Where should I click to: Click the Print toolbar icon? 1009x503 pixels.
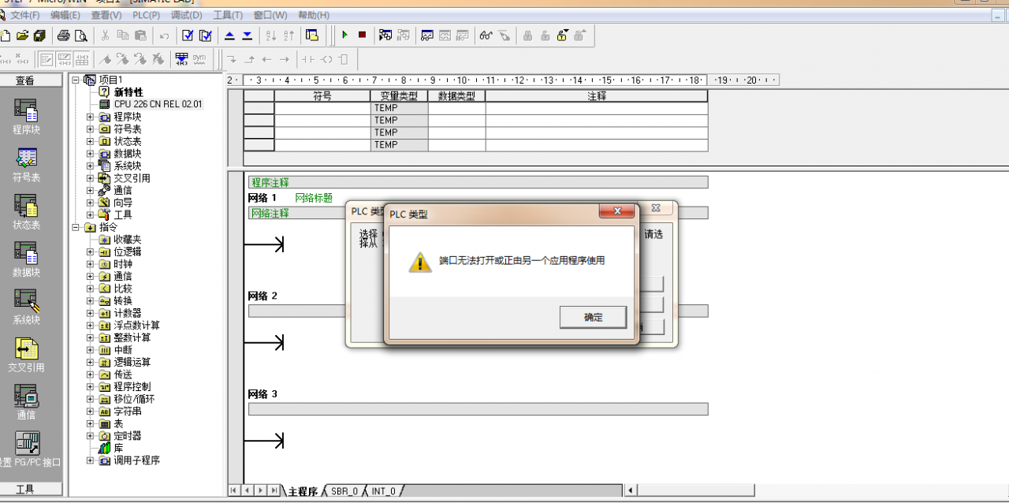(x=63, y=35)
